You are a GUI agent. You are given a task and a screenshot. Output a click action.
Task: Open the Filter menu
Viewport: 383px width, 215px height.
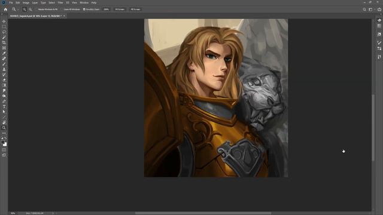click(60, 2)
